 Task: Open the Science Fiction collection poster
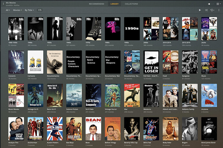pyautogui.click(x=74, y=95)
